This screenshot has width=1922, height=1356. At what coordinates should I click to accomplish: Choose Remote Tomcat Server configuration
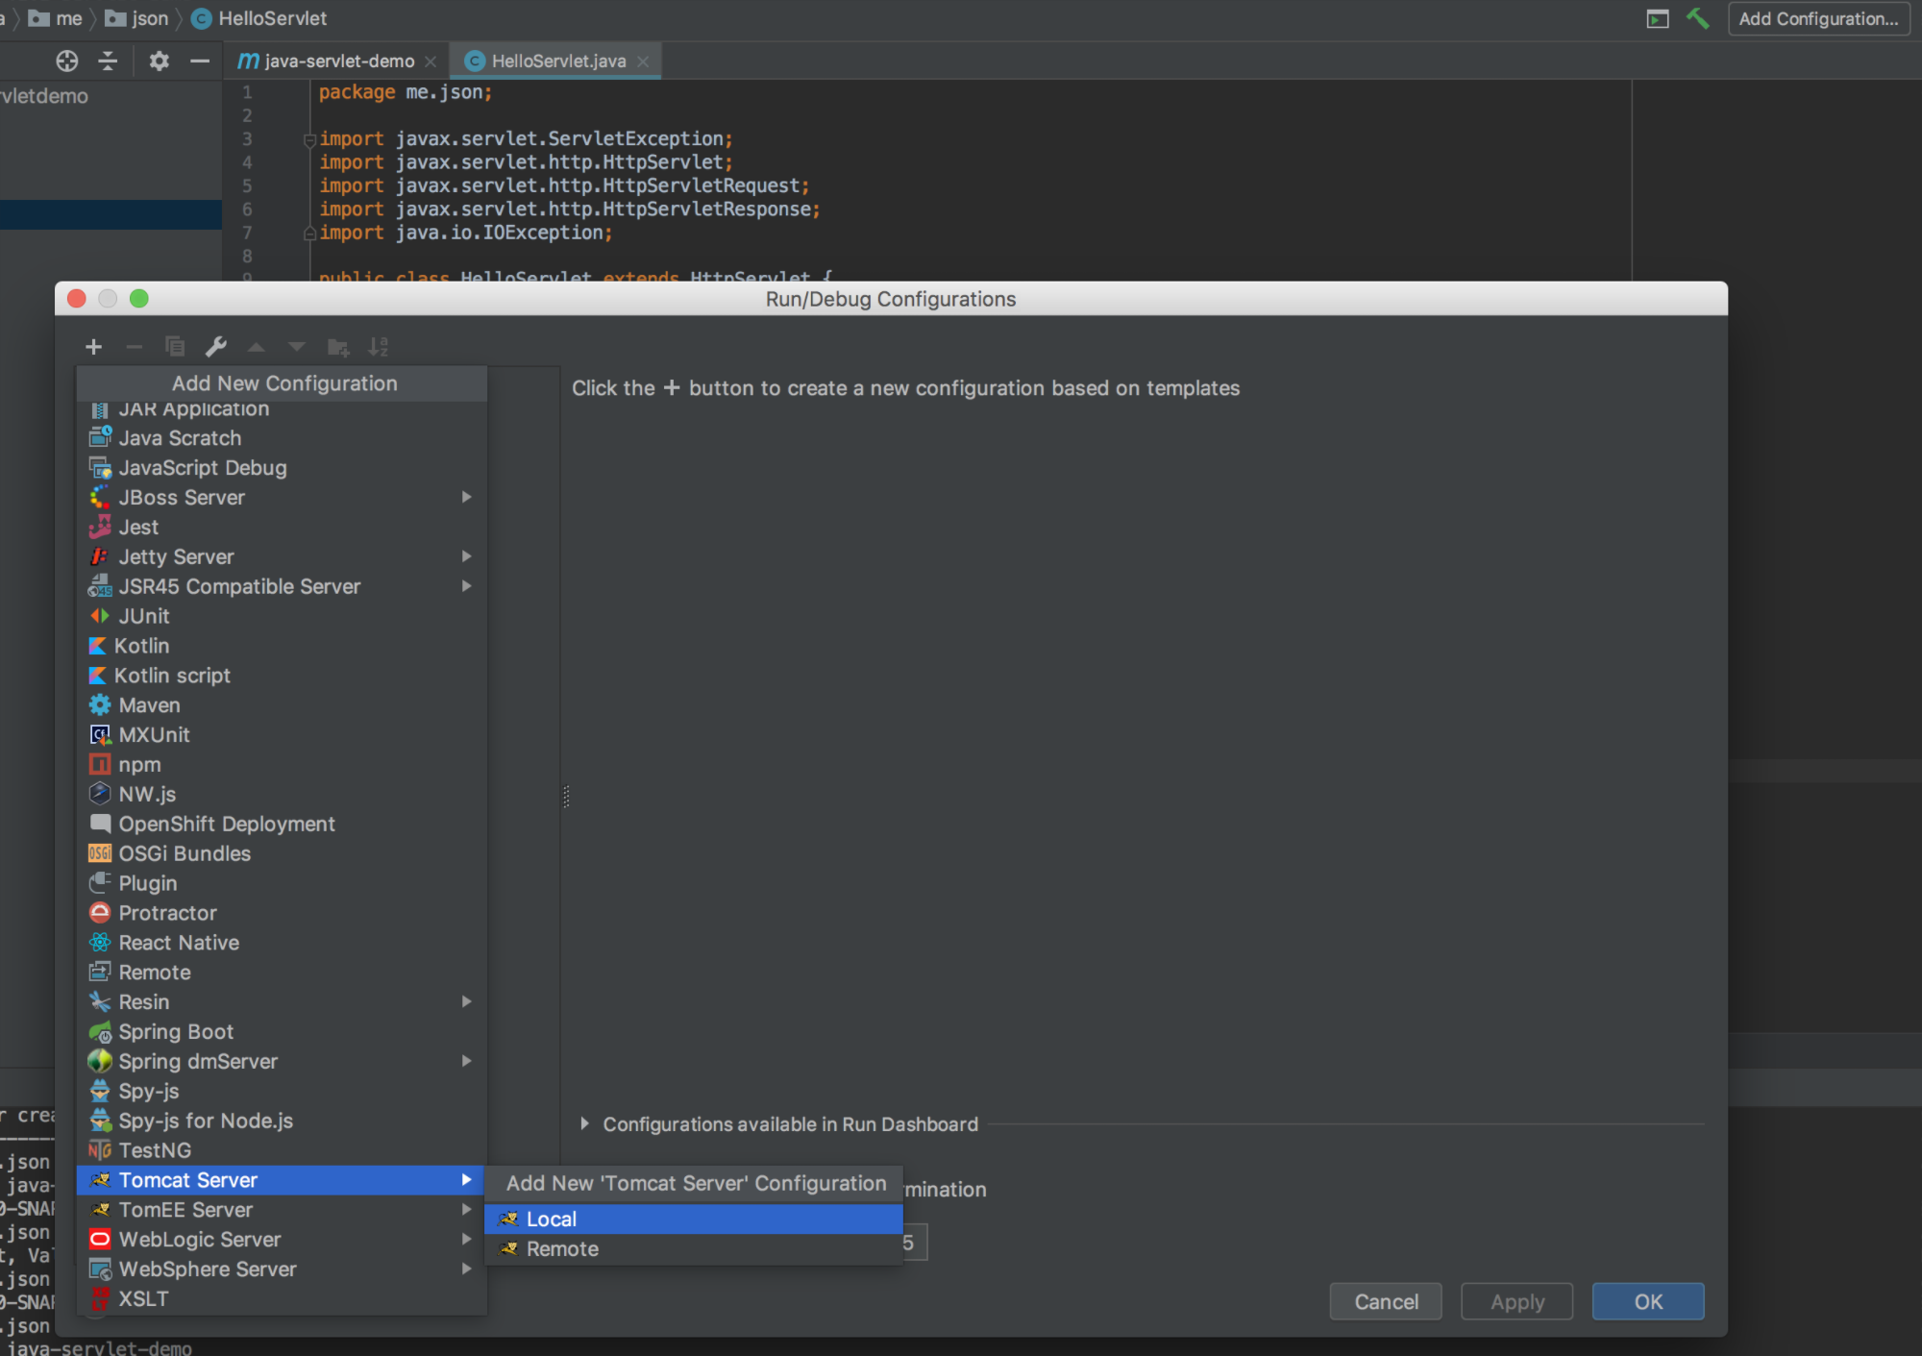[562, 1248]
